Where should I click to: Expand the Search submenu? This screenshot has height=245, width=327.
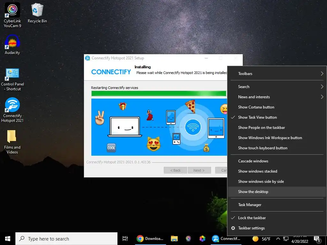[x=277, y=87]
